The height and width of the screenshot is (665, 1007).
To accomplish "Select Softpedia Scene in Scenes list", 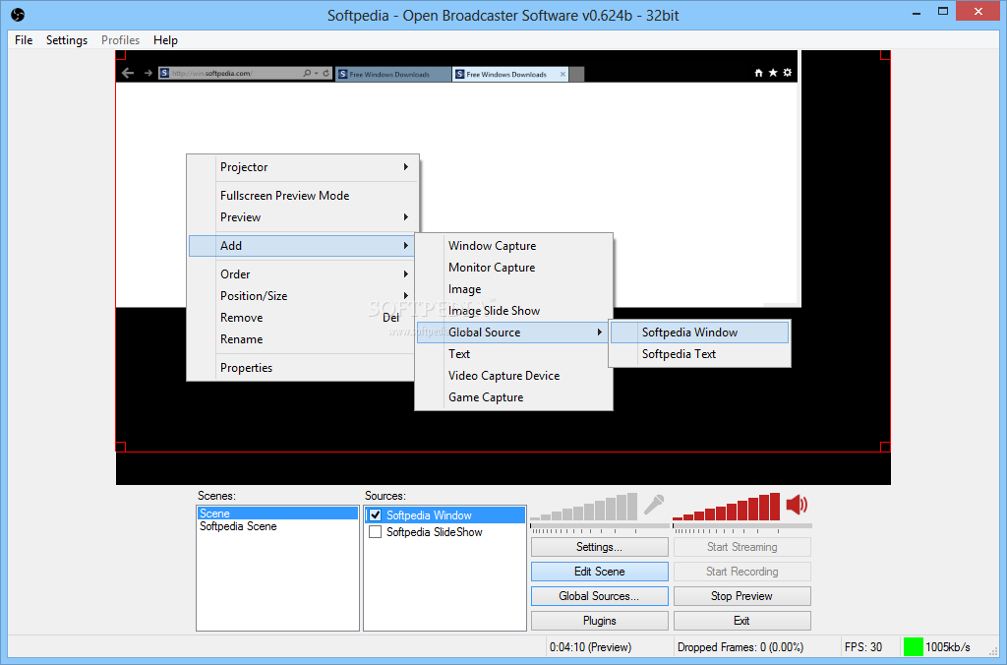I will point(277,526).
